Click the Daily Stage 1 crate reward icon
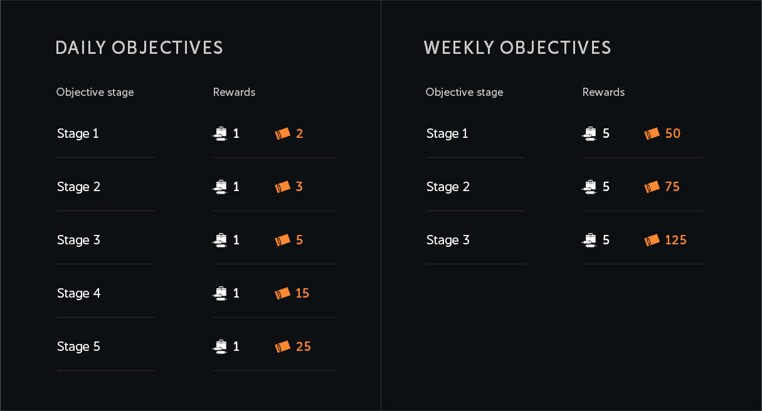762x411 pixels. [220, 133]
